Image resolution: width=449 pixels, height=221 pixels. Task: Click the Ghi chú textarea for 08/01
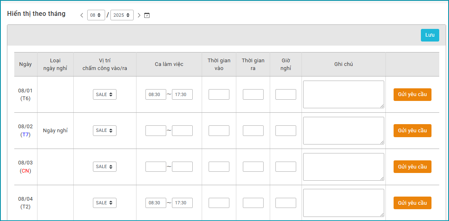[343, 94]
